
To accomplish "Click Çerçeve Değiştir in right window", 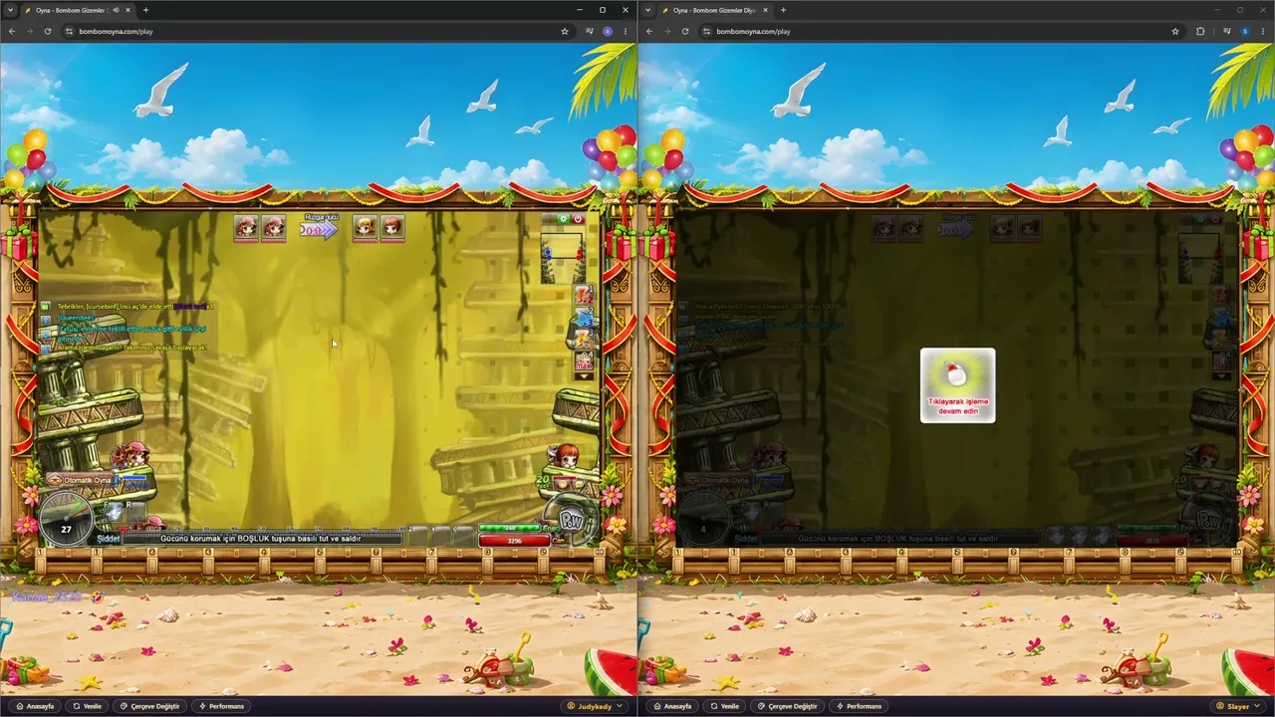I will (x=787, y=706).
